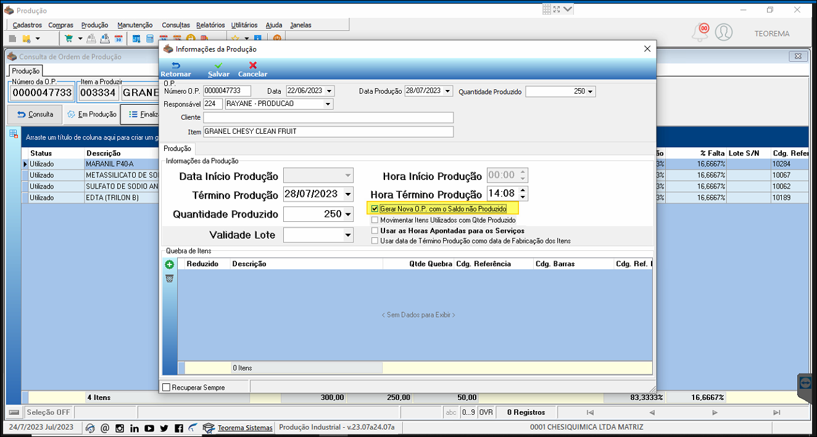Viewport: 817px width, 437px height.
Task: Click the second cash register toolbar icon
Action: pos(105,38)
